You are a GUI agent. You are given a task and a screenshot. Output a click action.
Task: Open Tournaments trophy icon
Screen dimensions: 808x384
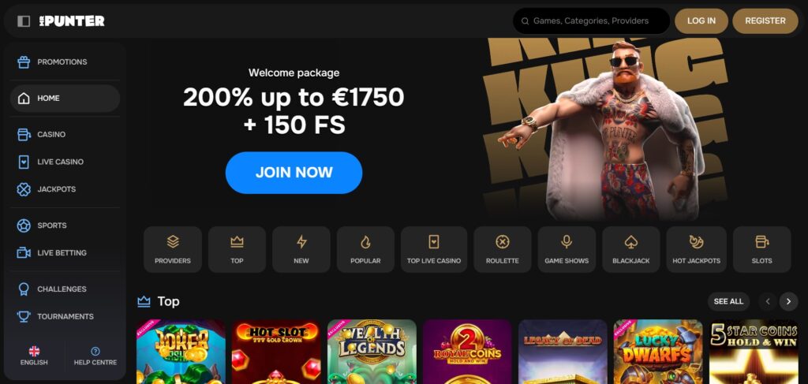click(x=24, y=316)
